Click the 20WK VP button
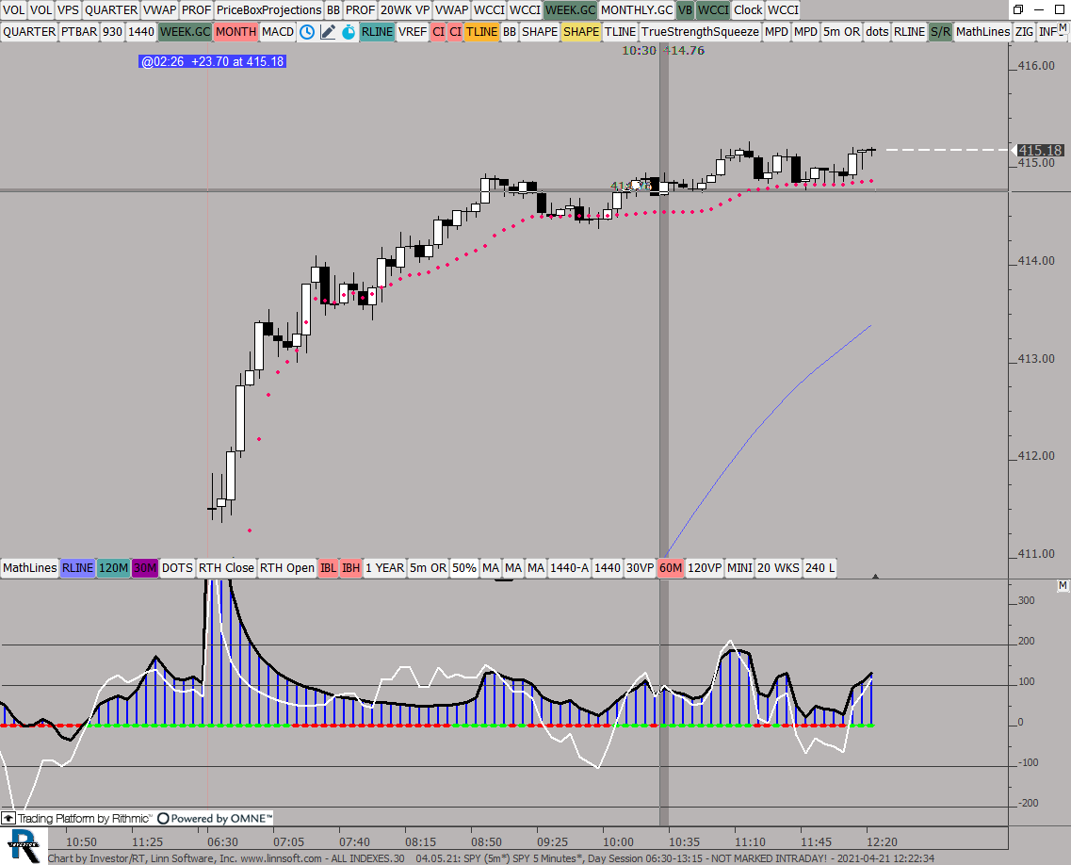The width and height of the screenshot is (1071, 865). tap(405, 10)
